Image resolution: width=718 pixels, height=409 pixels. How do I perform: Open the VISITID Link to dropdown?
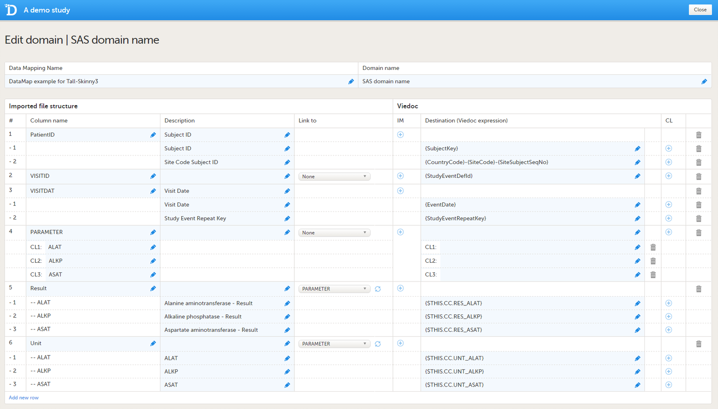(x=334, y=176)
